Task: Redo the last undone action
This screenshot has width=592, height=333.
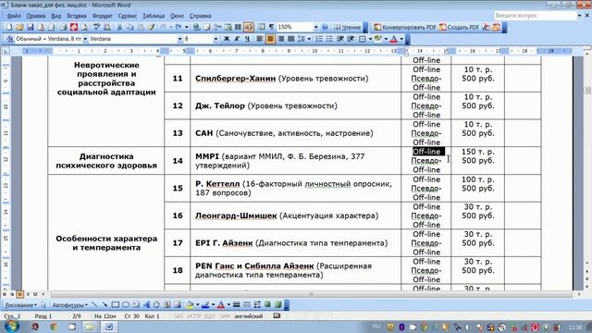Action: pyautogui.click(x=179, y=27)
